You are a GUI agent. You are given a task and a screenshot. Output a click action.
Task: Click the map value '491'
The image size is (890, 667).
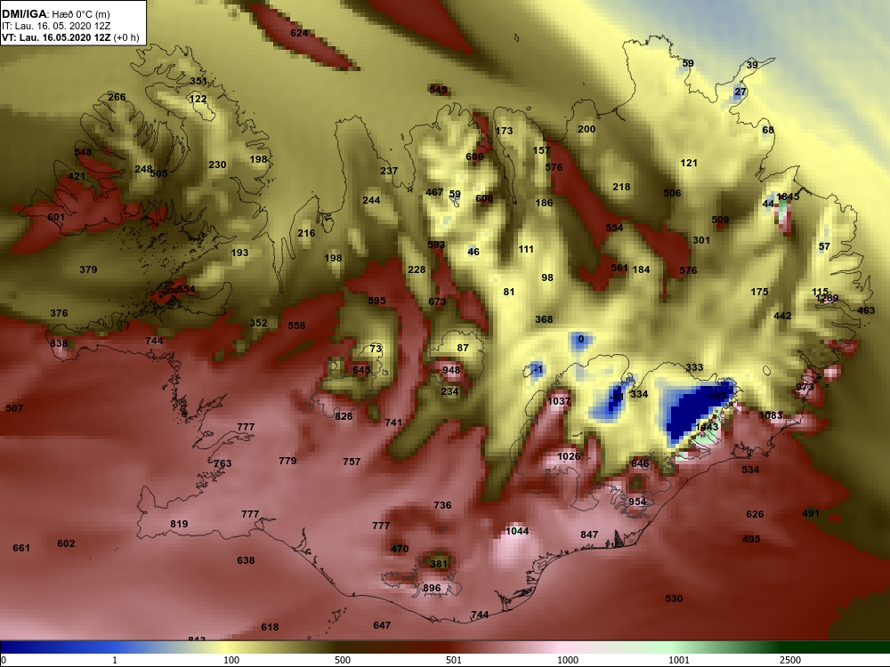click(811, 514)
